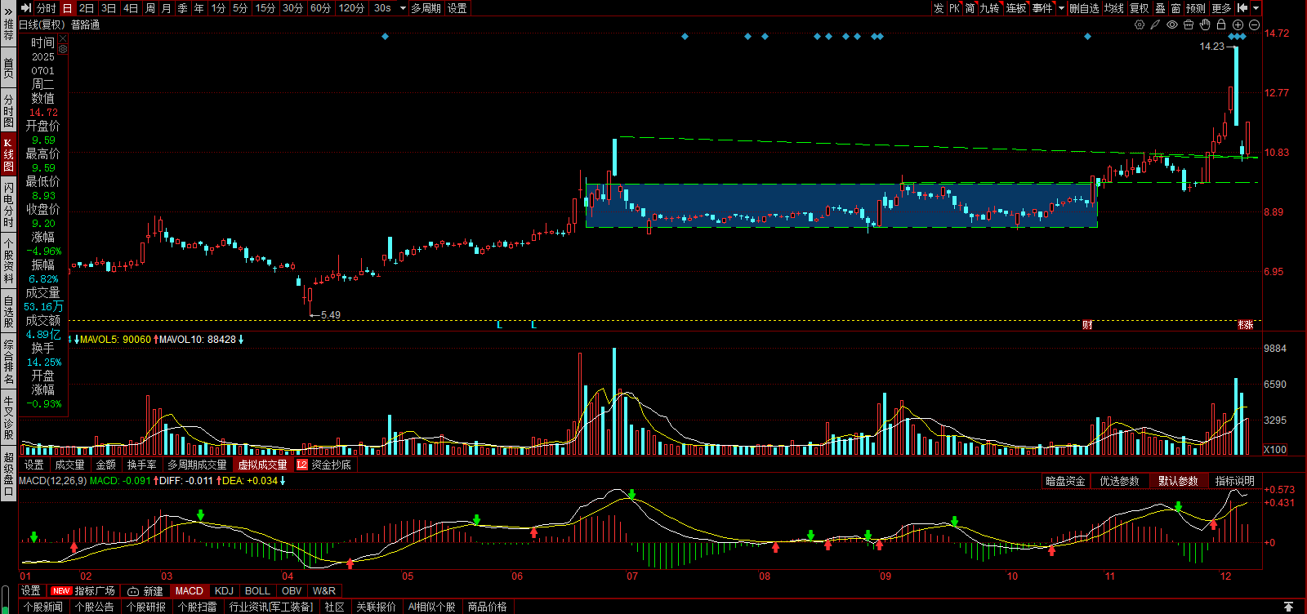Click 删自选 to remove from watchlist

click(x=1084, y=8)
